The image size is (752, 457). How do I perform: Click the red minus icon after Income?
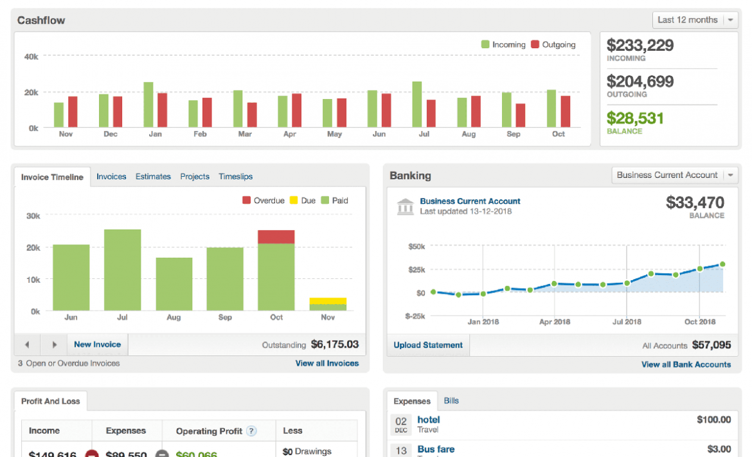point(91,454)
